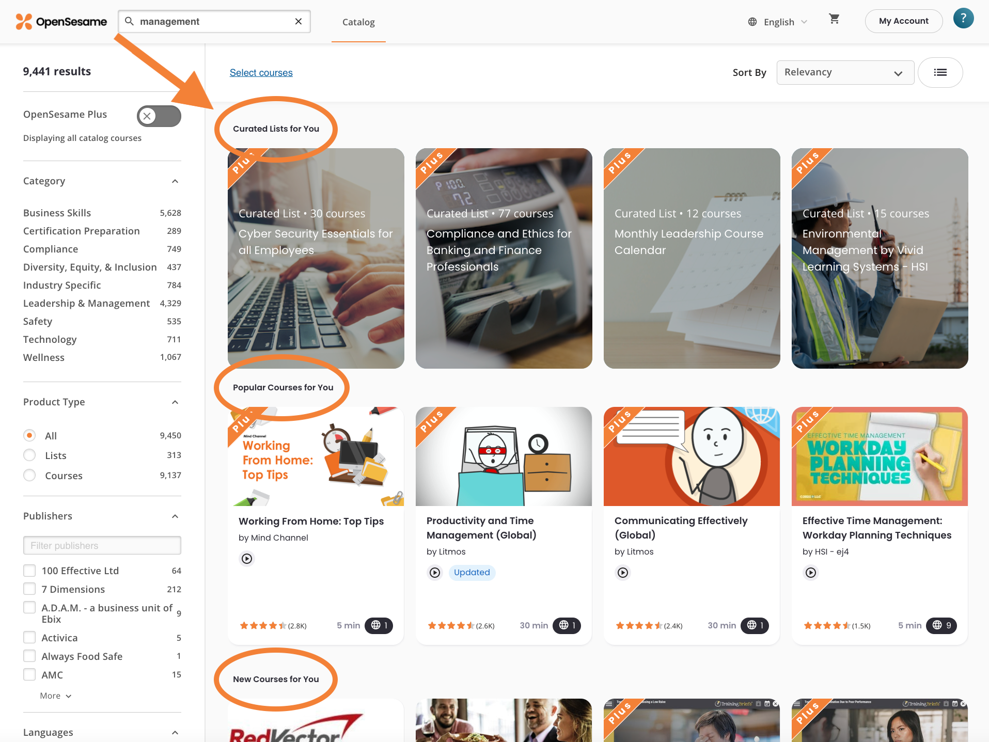Collapse the Publishers section

click(175, 516)
